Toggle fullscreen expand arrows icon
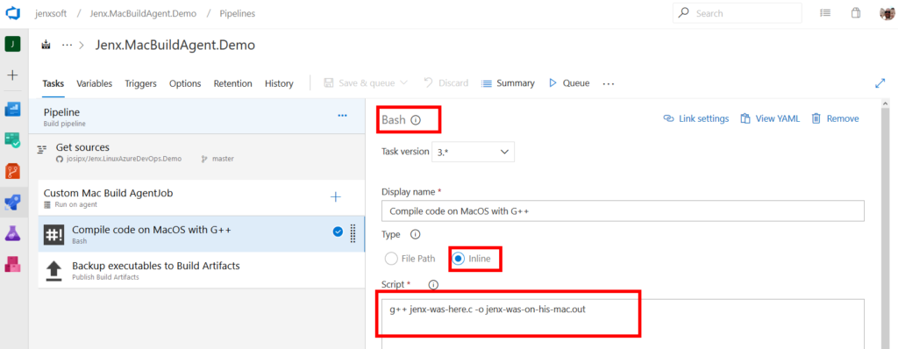This screenshot has width=898, height=349. pos(880,83)
